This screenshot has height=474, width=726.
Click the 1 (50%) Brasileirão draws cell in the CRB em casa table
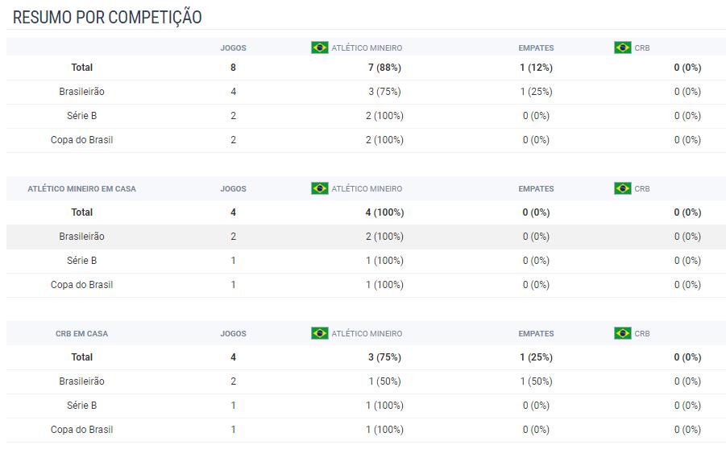click(536, 381)
